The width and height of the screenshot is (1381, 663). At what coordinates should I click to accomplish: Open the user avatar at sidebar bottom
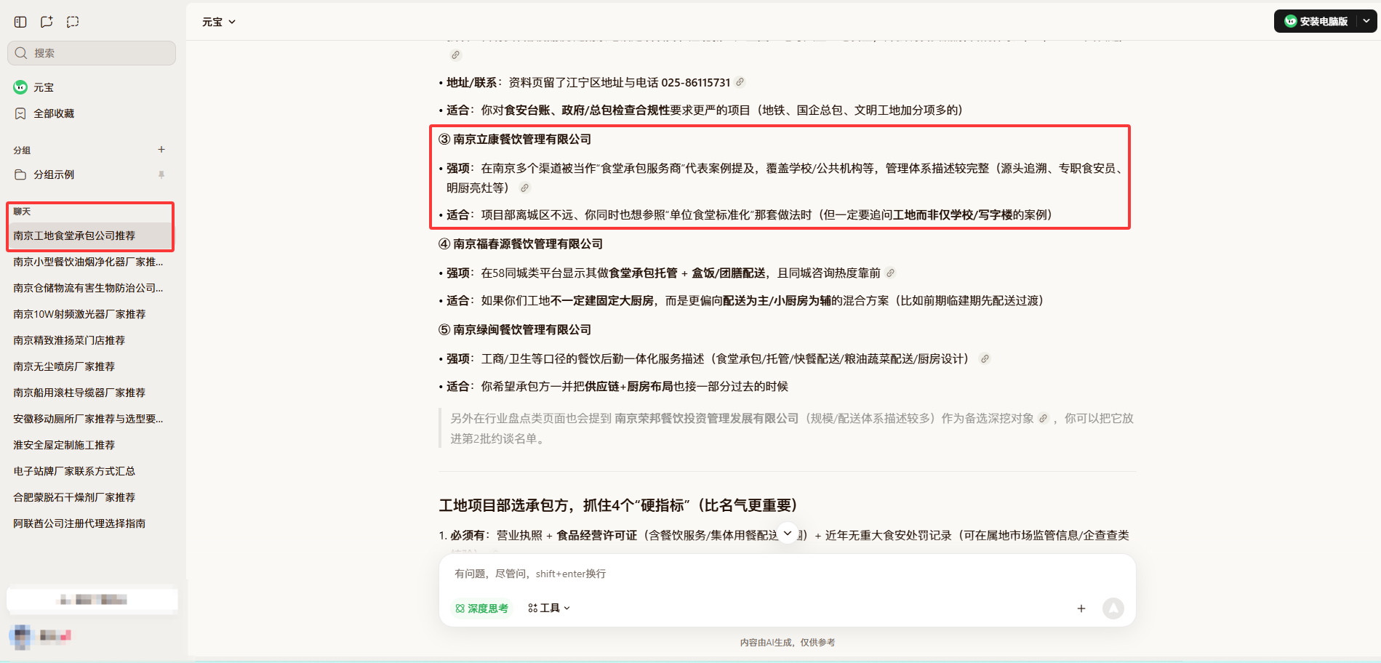point(22,636)
